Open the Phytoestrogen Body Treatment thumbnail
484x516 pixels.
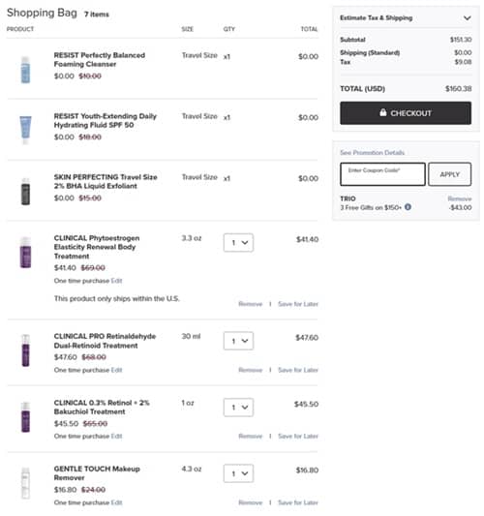coord(25,252)
